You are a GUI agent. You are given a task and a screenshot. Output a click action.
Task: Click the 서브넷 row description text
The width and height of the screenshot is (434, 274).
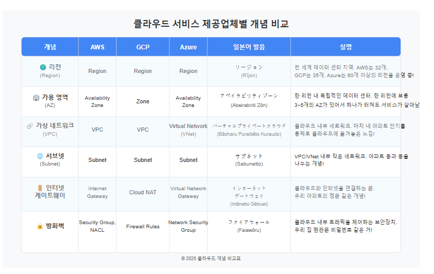pyautogui.click(x=351, y=160)
